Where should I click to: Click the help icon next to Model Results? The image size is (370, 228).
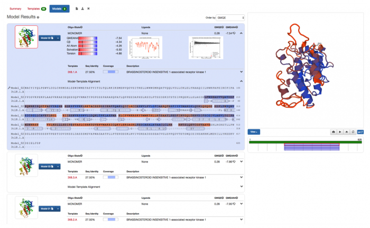coord(38,18)
